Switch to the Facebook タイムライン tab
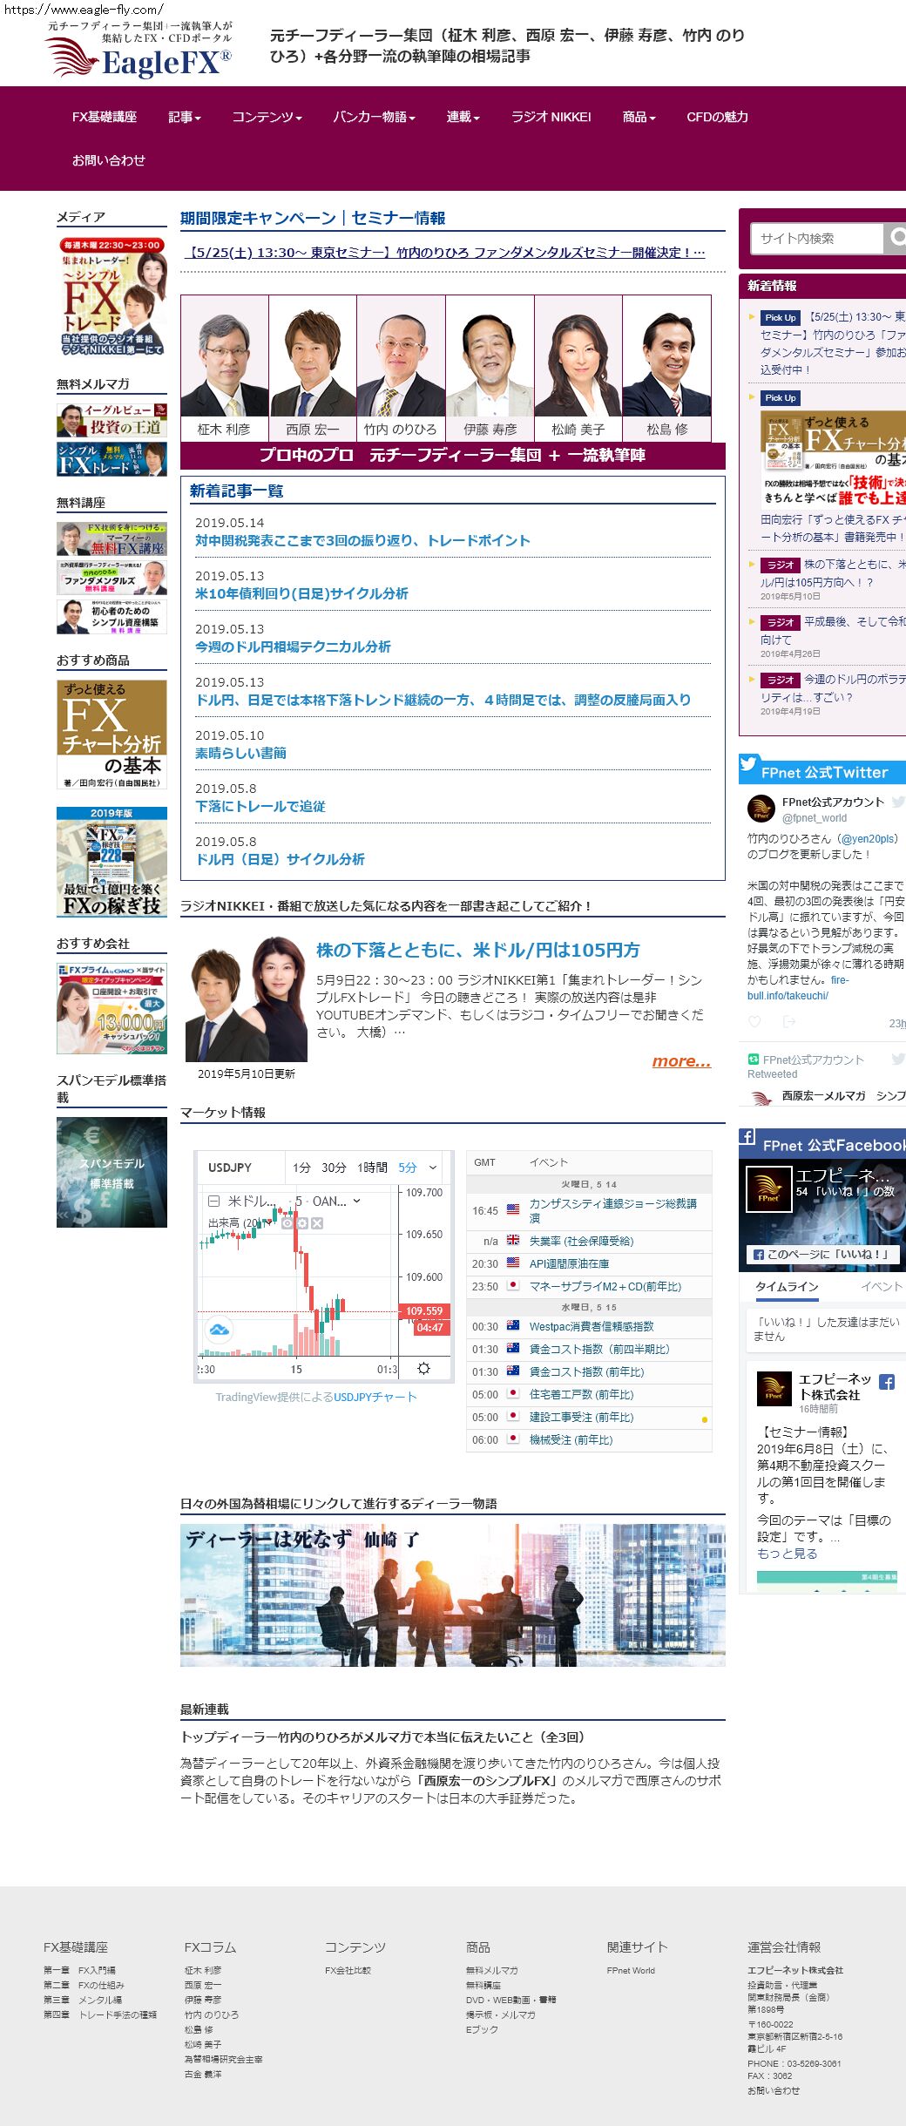Viewport: 906px width, 2126px height. pos(787,1286)
